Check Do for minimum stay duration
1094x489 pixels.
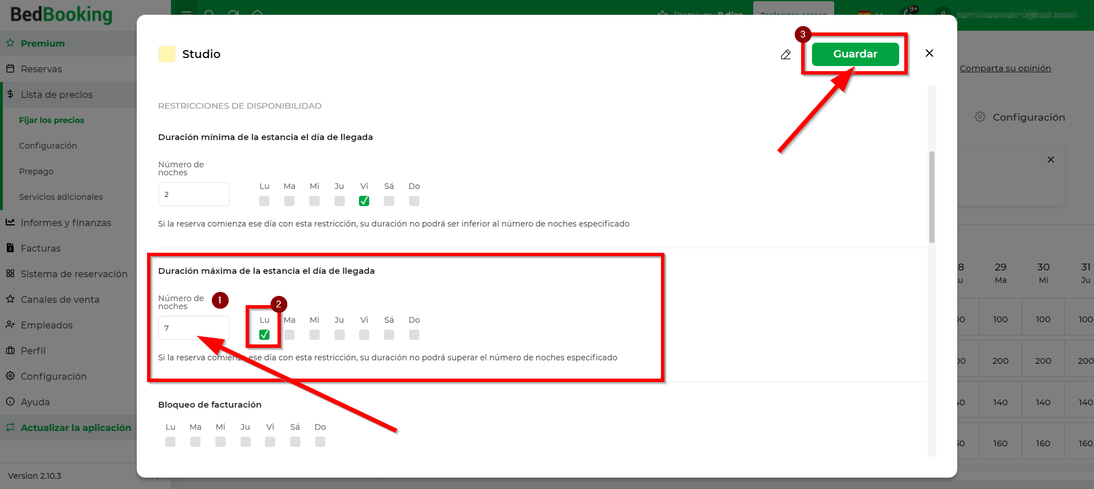414,201
